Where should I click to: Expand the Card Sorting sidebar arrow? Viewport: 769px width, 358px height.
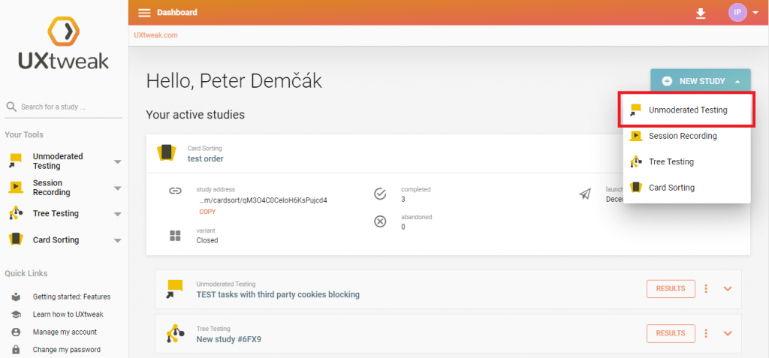(117, 241)
